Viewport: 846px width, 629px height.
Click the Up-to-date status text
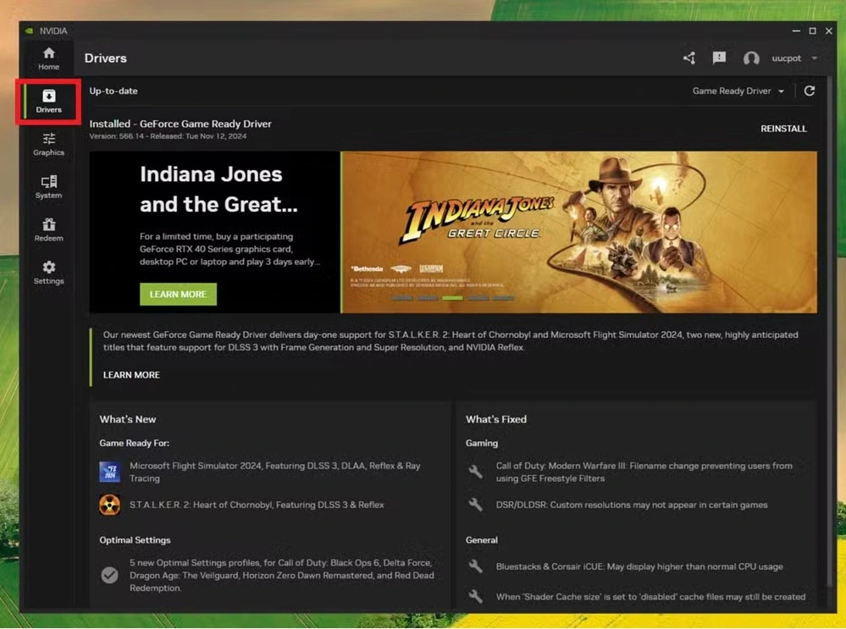113,91
